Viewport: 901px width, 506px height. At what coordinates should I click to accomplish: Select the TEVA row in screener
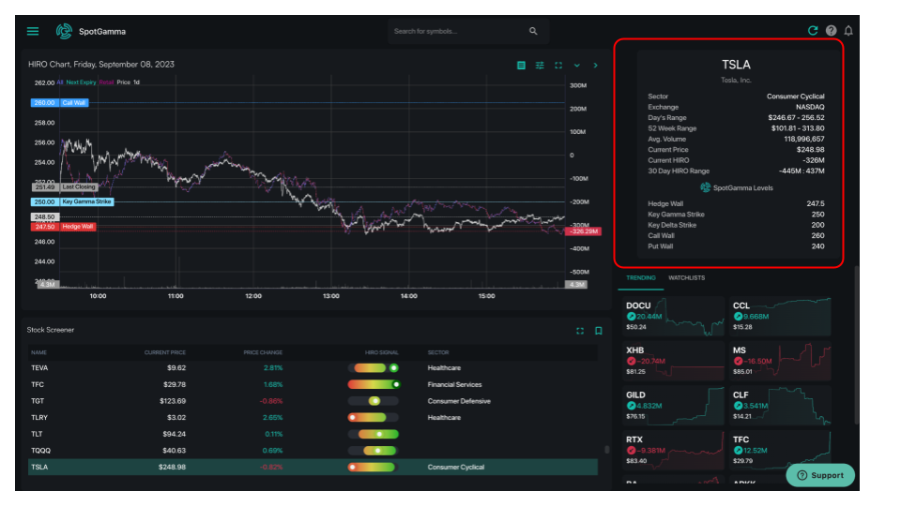point(313,367)
